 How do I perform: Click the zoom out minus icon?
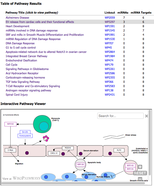coord(140,179)
